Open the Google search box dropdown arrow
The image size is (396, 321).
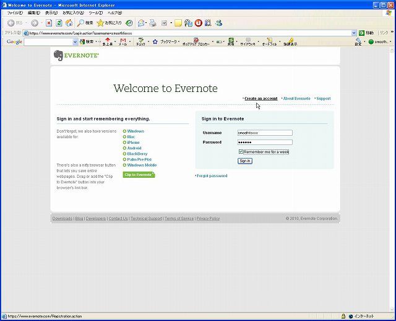(75, 42)
